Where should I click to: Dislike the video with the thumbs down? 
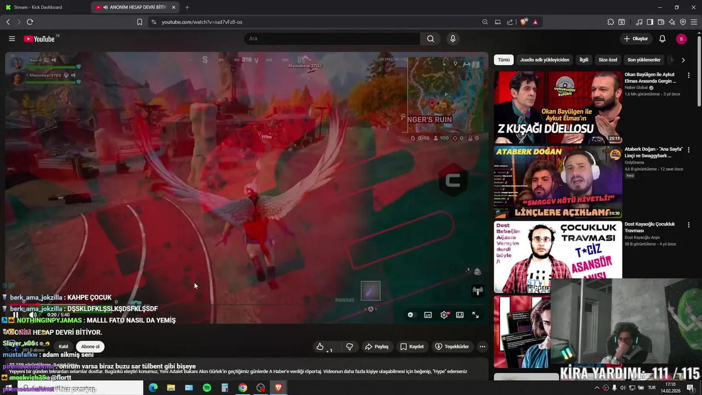pyautogui.click(x=349, y=347)
